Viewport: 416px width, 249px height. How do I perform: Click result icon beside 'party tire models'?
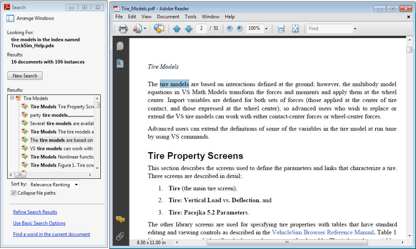[25, 115]
